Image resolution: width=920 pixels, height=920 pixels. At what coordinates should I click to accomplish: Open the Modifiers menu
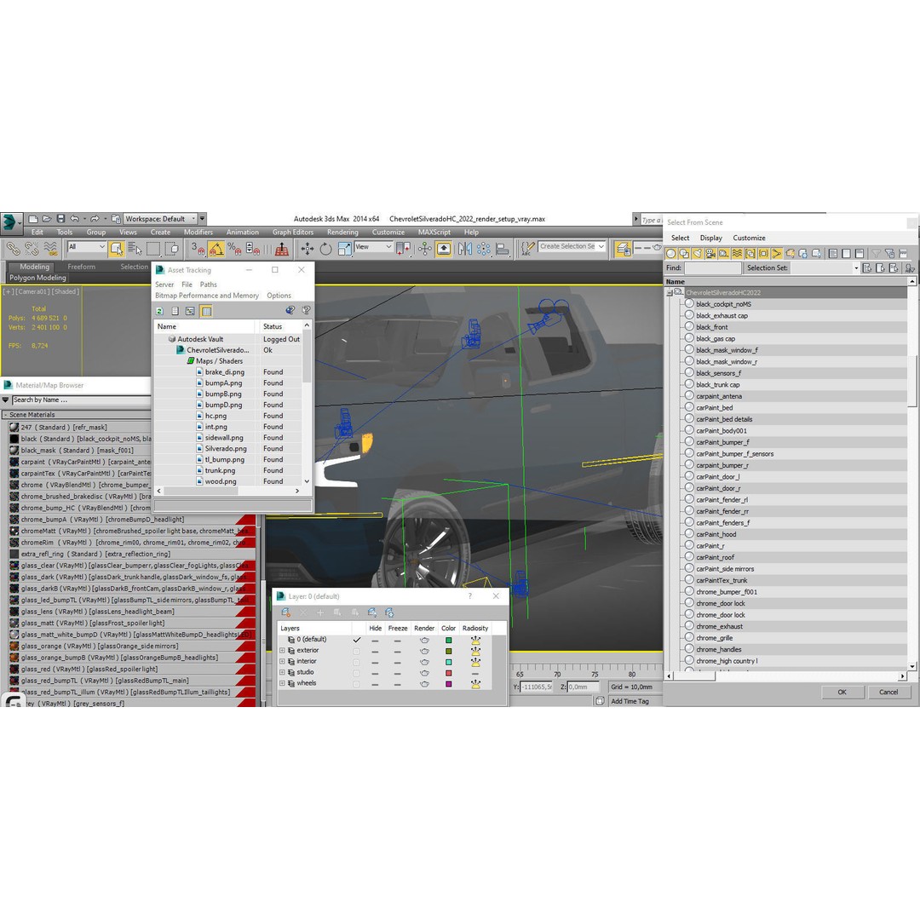tap(198, 233)
